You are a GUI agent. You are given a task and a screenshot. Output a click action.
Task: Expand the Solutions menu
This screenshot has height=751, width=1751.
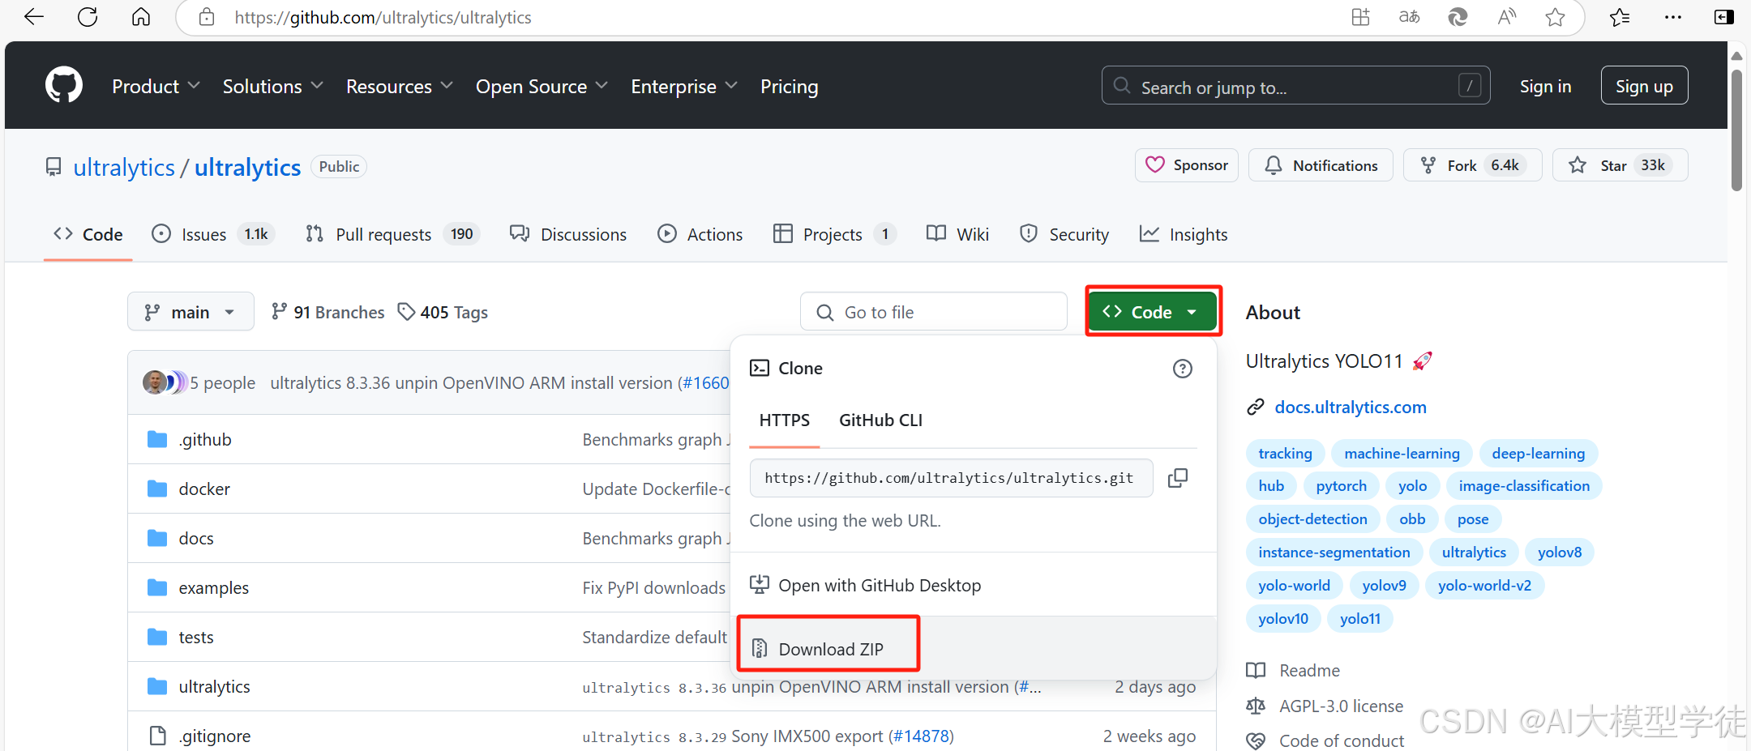273,86
